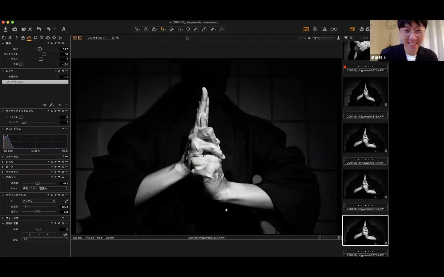Viewport: 444px width, 277px height.
Task: Click the color tag box of 200408_ninjyawash0378.ARW
Action: point(345,205)
